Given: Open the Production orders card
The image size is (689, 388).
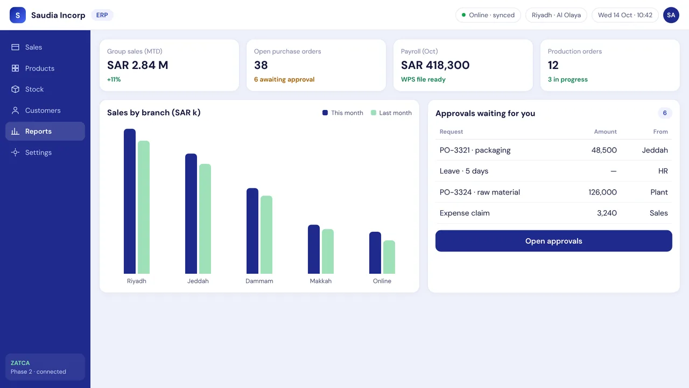Looking at the screenshot, I should tap(610, 65).
